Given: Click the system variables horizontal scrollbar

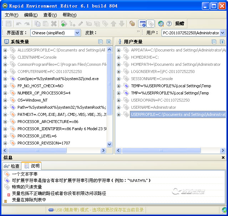Looking at the screenshot, I should 54,151.
